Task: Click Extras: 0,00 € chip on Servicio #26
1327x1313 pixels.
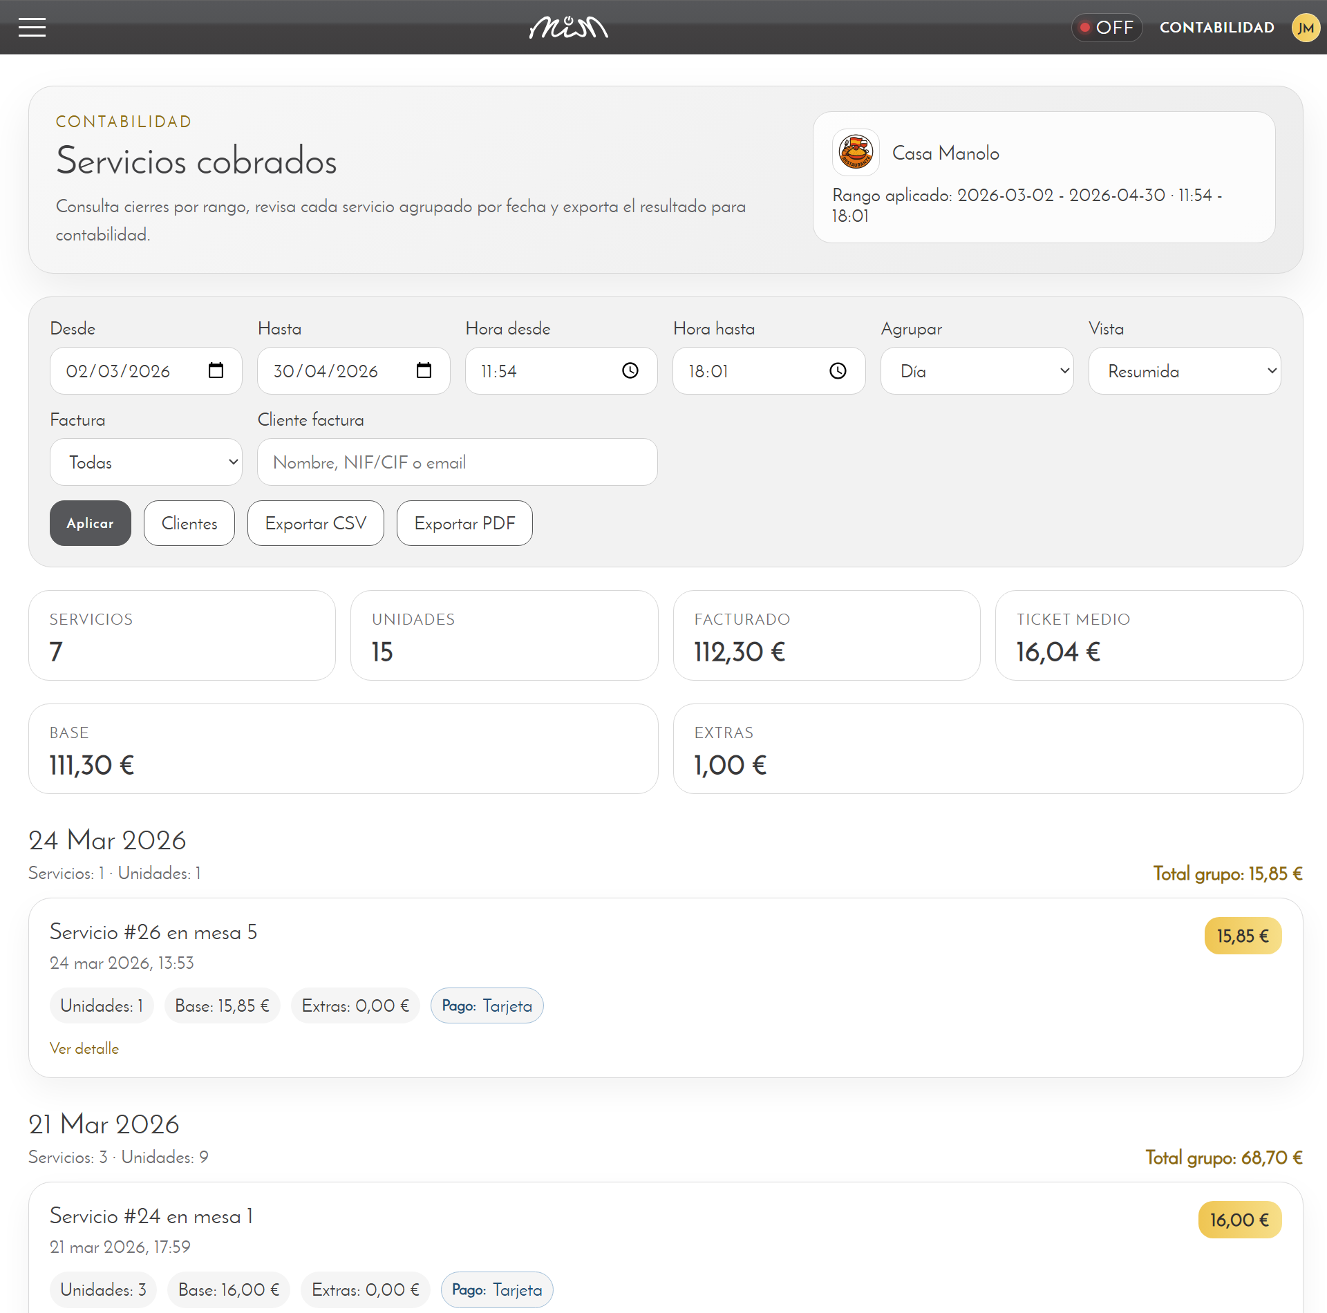Action: point(355,1005)
